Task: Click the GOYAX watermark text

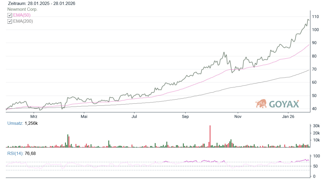Action: pyautogui.click(x=284, y=104)
